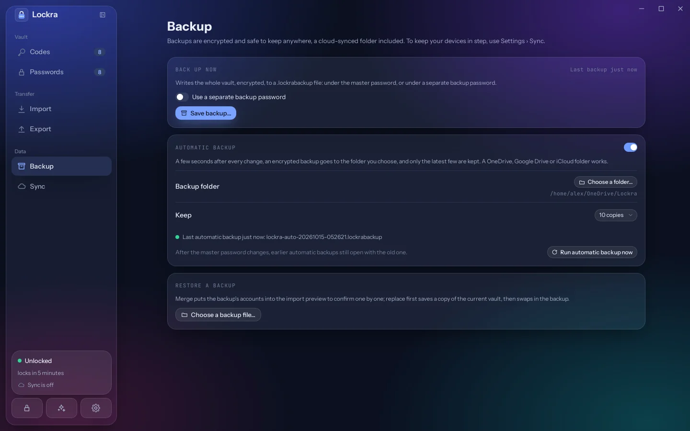The height and width of the screenshot is (431, 690).
Task: Disable the automatic backup switch
Action: pos(631,147)
